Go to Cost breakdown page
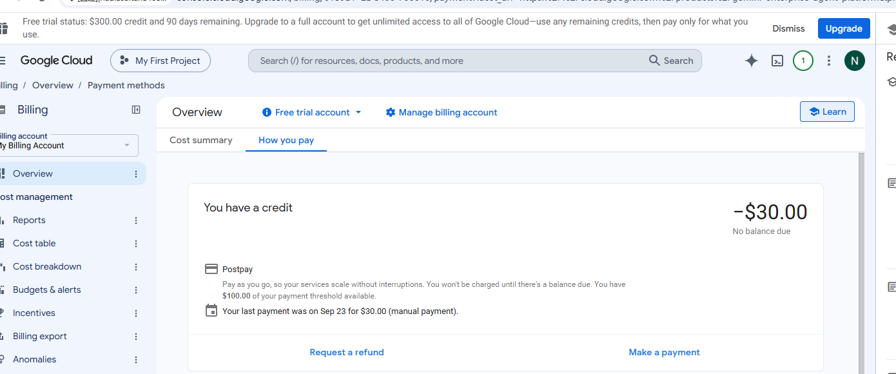The image size is (896, 374). 47,266
